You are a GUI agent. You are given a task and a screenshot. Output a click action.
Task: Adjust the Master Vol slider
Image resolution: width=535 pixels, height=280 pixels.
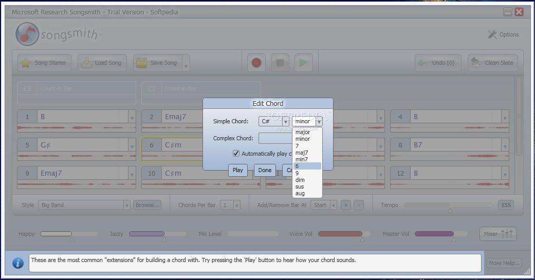[440, 234]
